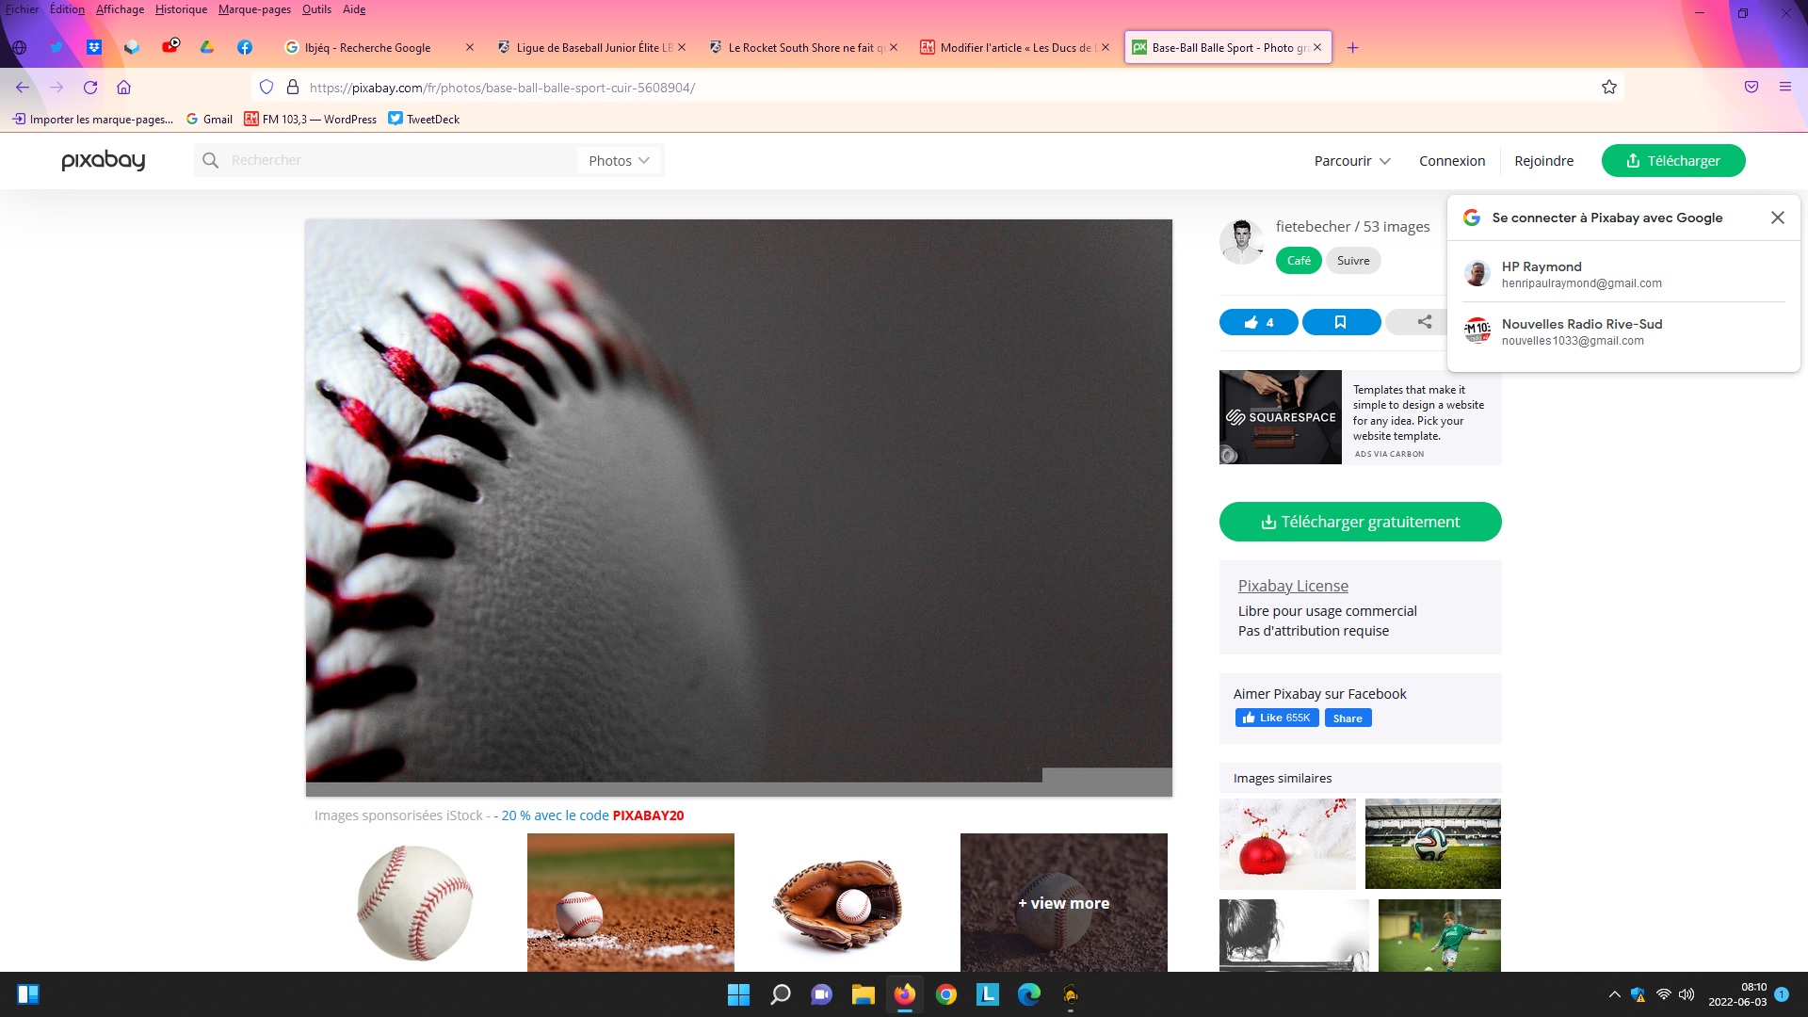The width and height of the screenshot is (1808, 1017).
Task: Close the Google sign-in popup
Action: (x=1777, y=218)
